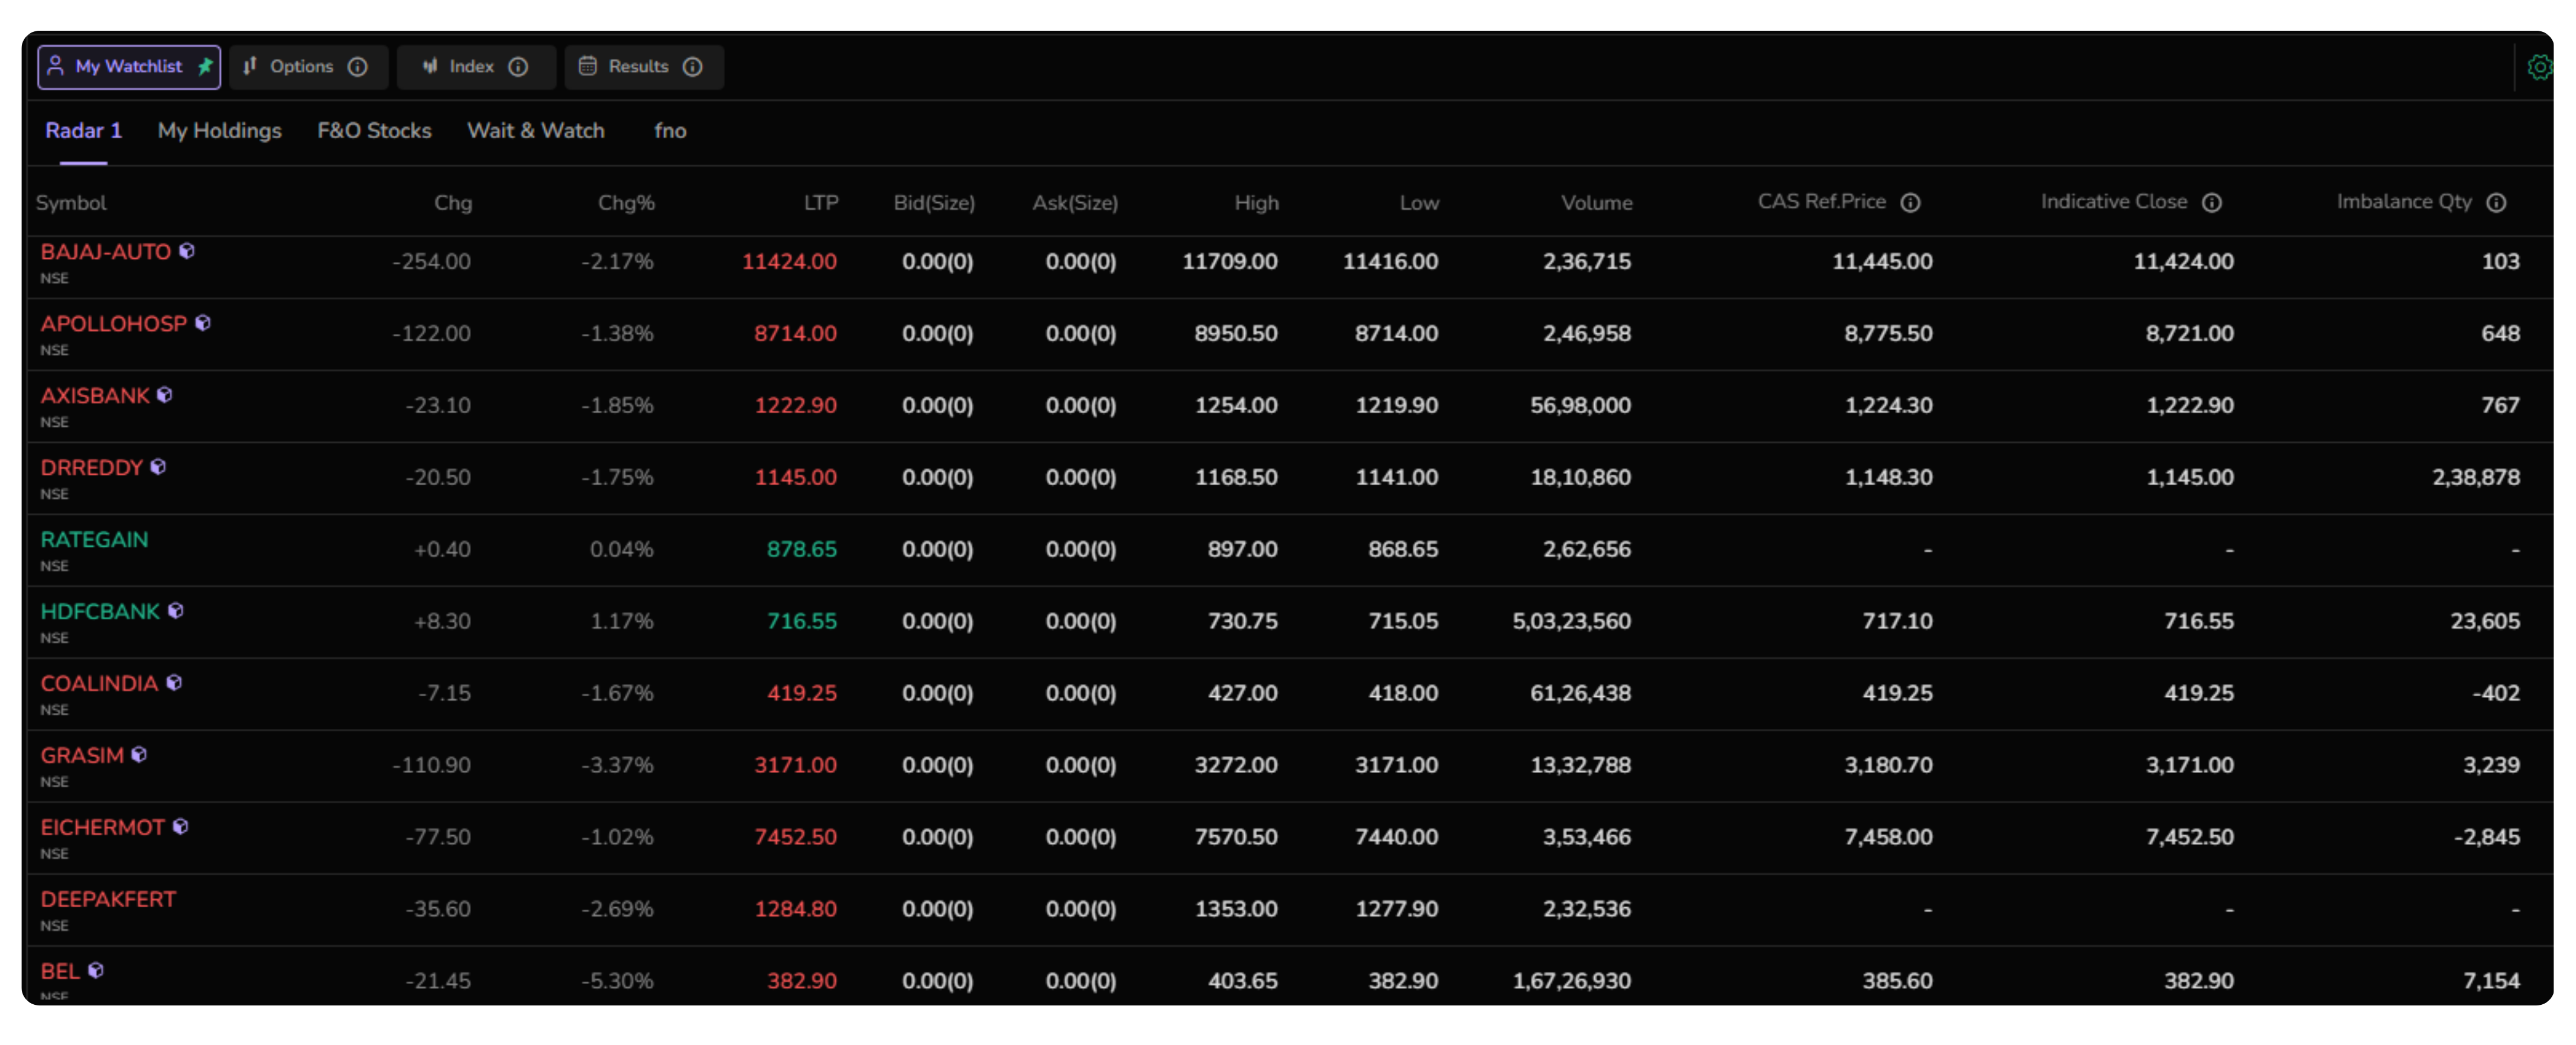Viewport: 2576px width, 1045px height.
Task: Click the low value 418.00
Action: coord(1403,694)
